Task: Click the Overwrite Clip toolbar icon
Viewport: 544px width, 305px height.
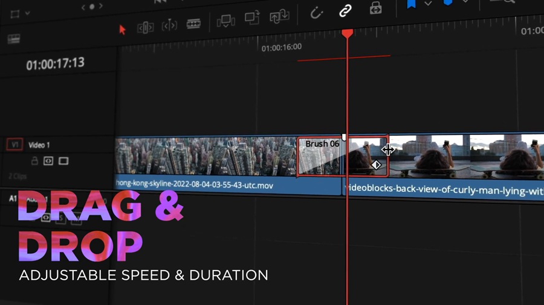Action: (x=252, y=17)
